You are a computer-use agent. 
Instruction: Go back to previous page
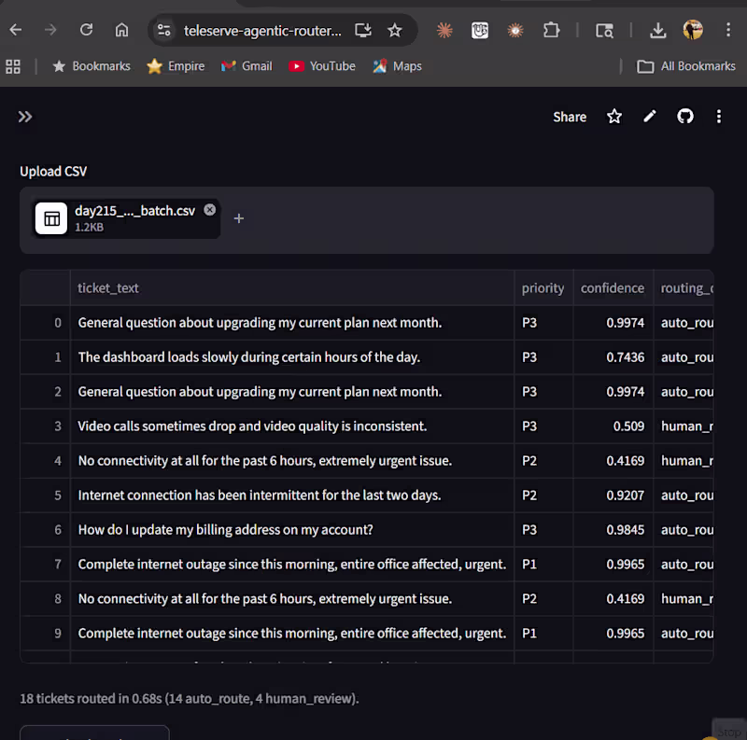[16, 30]
